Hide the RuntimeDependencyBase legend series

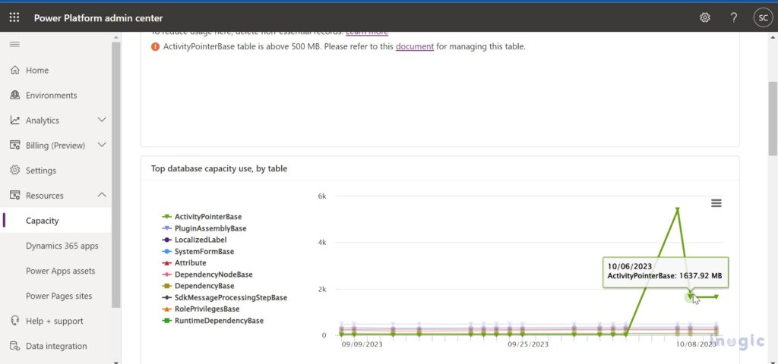(x=218, y=321)
